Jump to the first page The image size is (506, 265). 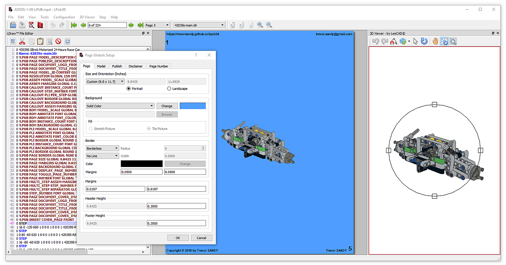coord(74,25)
